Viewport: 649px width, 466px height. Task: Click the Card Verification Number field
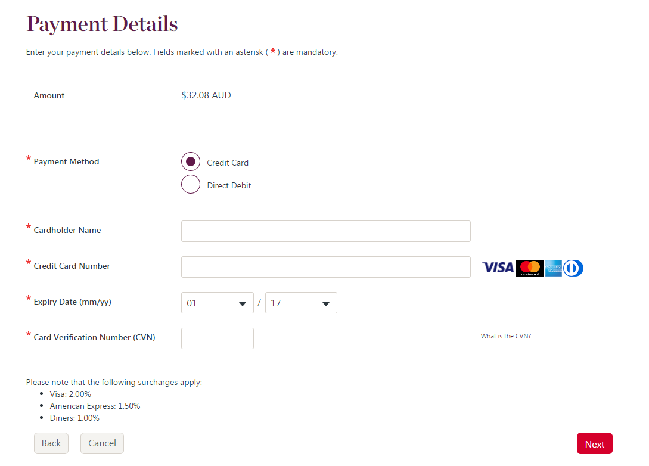tap(217, 338)
